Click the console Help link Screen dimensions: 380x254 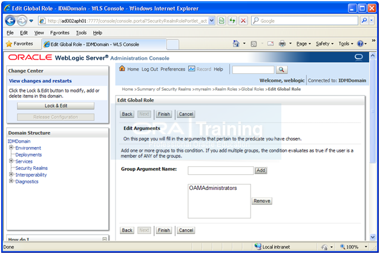pyautogui.click(x=218, y=70)
